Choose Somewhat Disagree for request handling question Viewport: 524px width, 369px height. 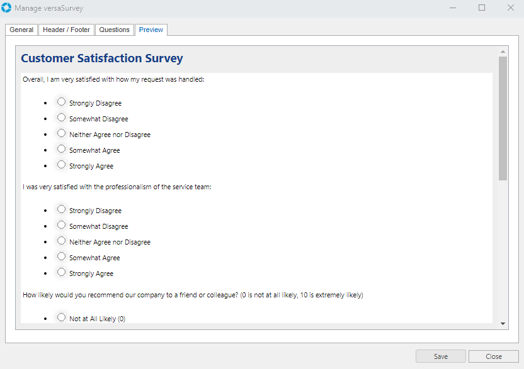[x=61, y=118]
